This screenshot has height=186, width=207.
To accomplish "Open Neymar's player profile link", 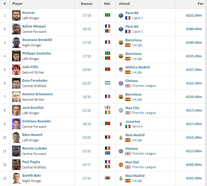I will point(28,13).
